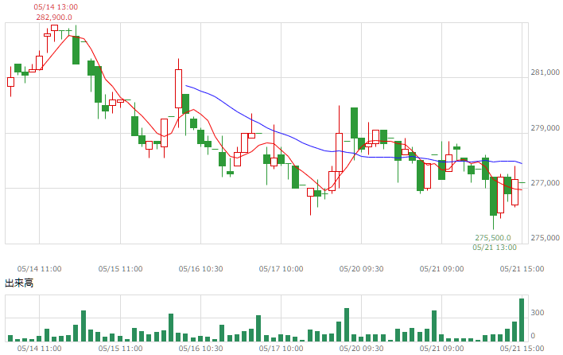Click the tallest volume bar at 05/21 15:00

click(522, 320)
